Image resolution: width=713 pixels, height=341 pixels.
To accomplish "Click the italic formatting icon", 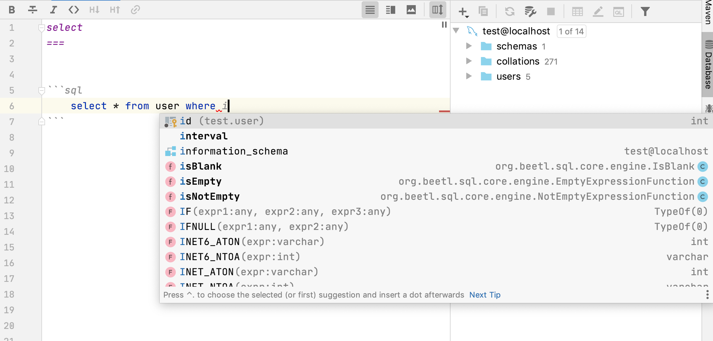I will (53, 10).
